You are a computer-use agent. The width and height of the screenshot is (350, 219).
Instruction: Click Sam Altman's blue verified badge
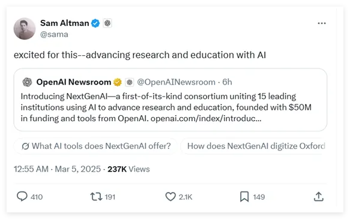point(95,23)
